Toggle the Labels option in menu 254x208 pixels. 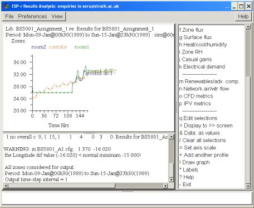189,170
